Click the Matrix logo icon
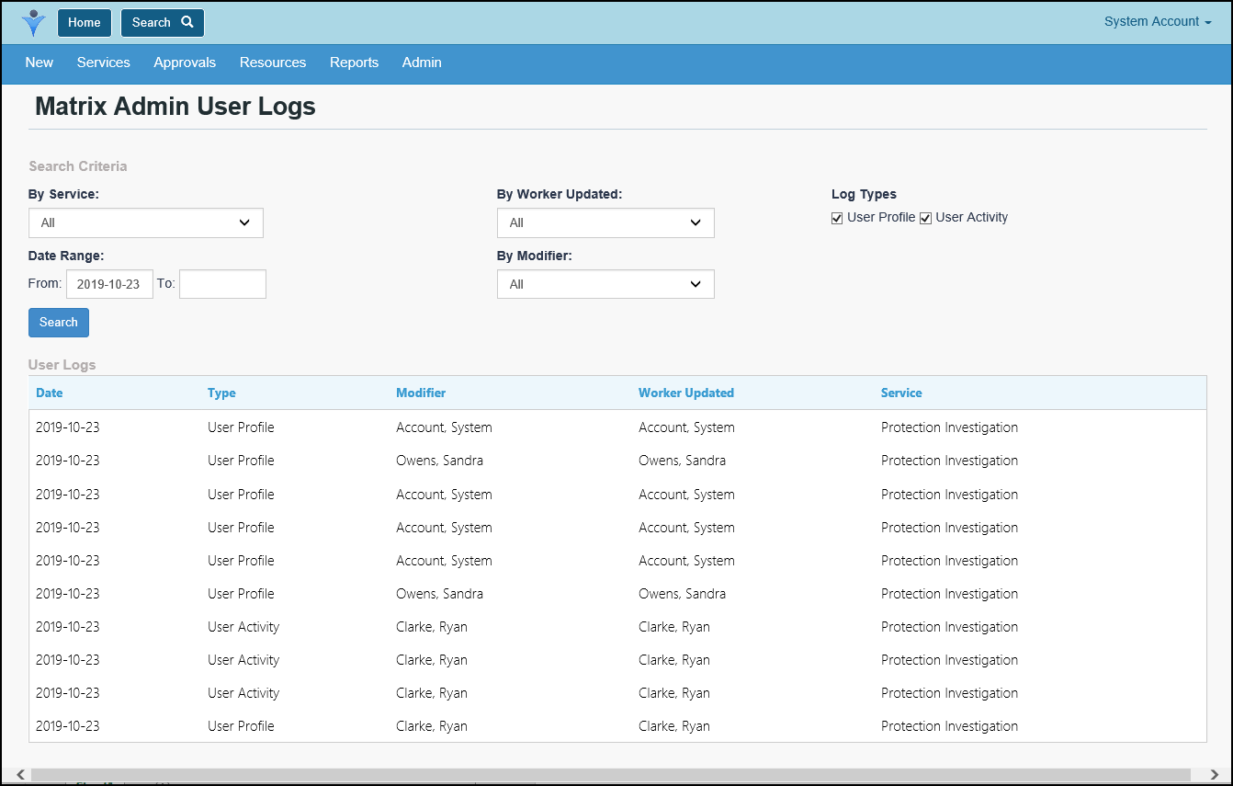 pos(34,23)
